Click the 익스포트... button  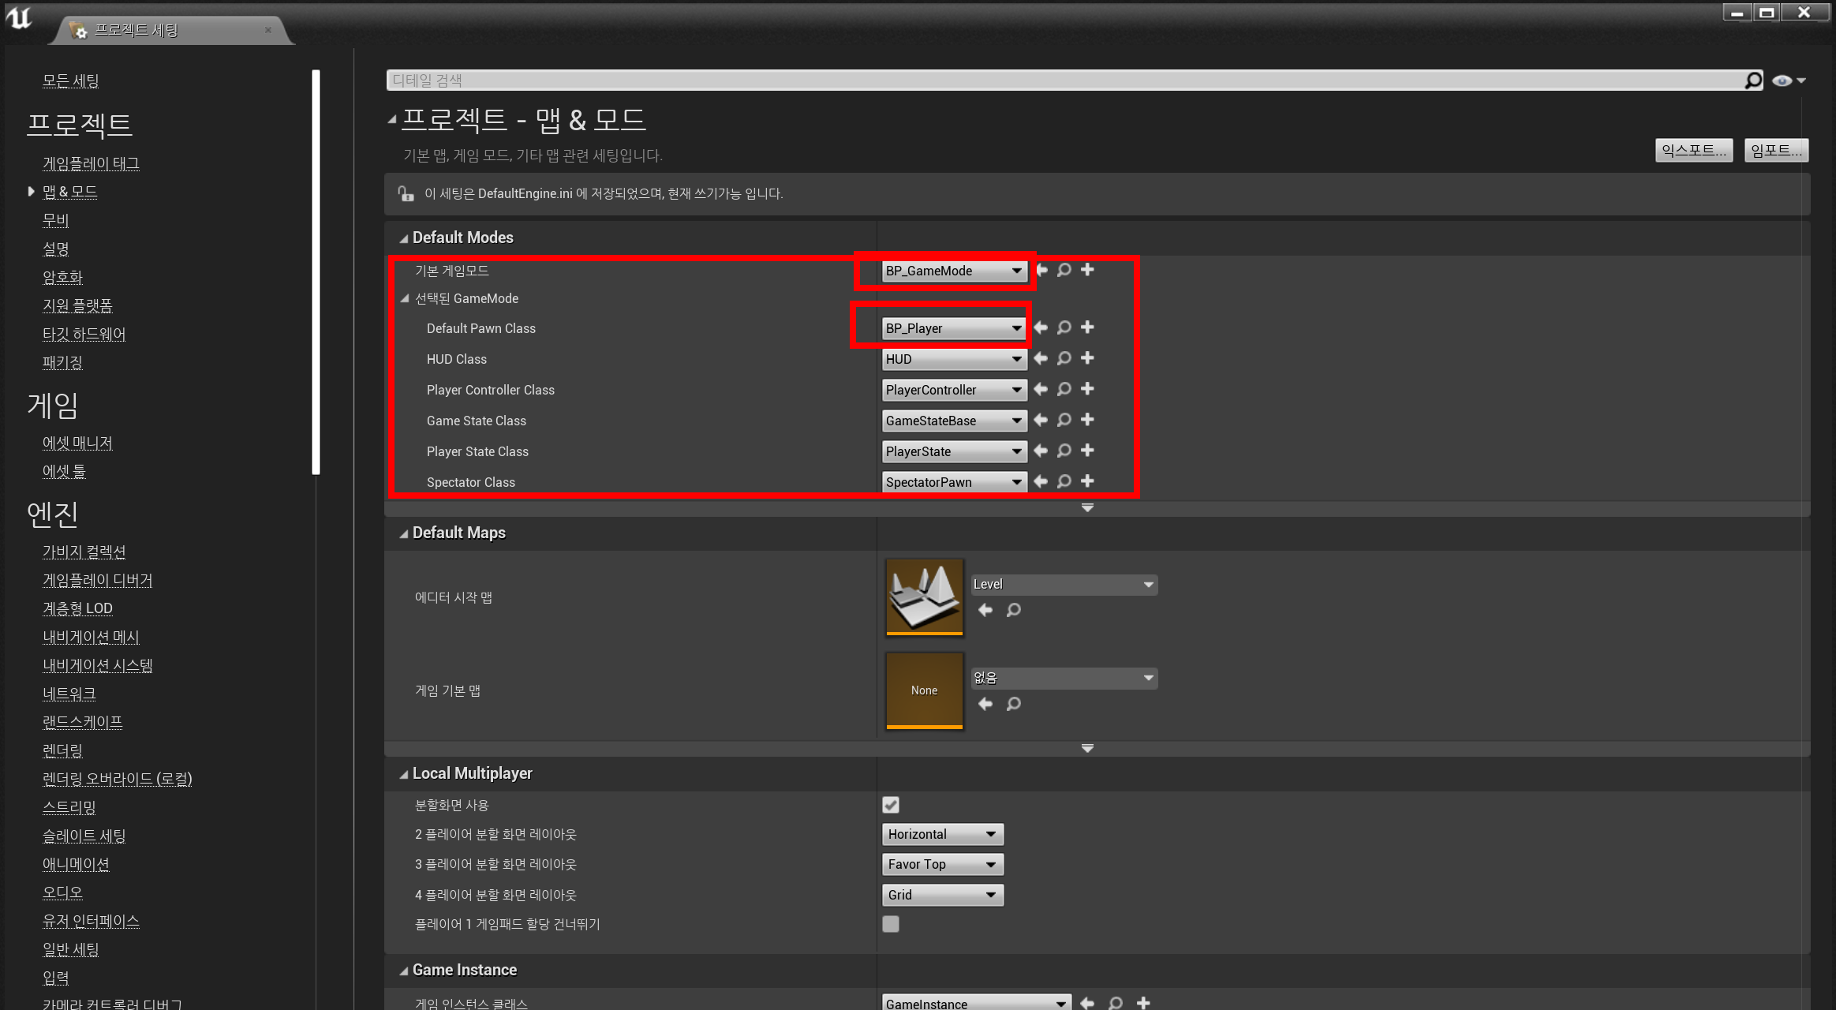(1693, 150)
